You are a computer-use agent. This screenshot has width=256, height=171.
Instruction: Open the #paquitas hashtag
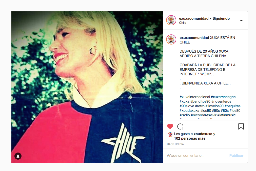pyautogui.click(x=232, y=106)
